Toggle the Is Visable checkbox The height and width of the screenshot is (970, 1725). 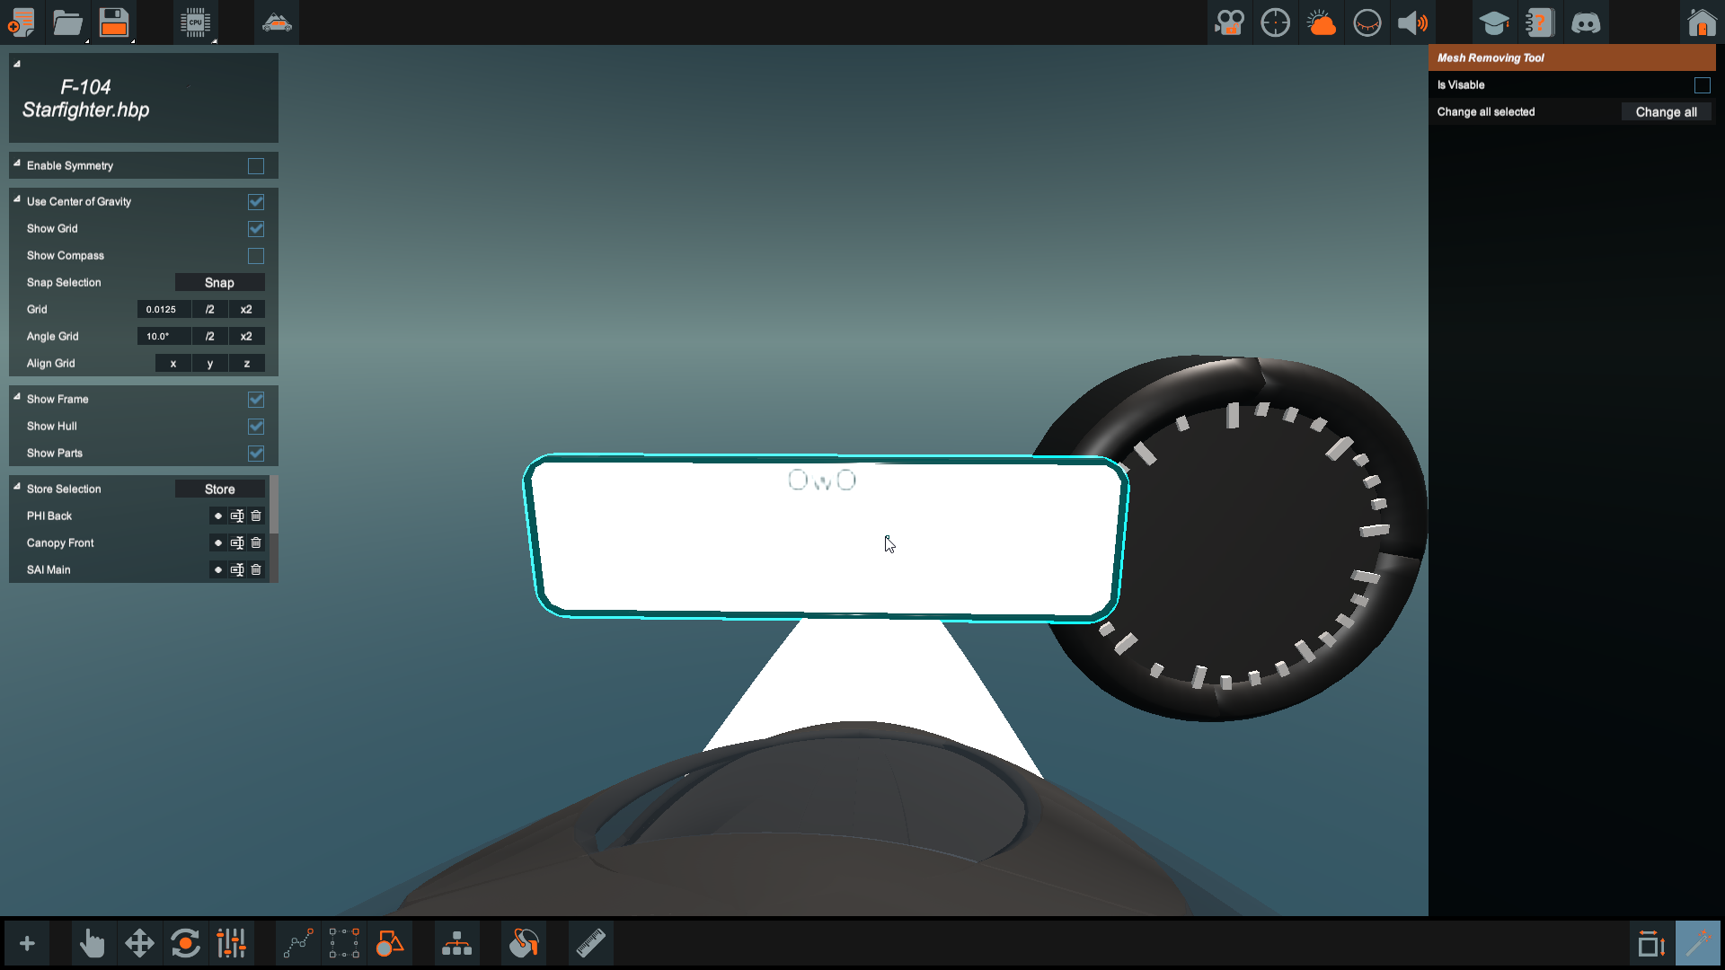pyautogui.click(x=1702, y=85)
